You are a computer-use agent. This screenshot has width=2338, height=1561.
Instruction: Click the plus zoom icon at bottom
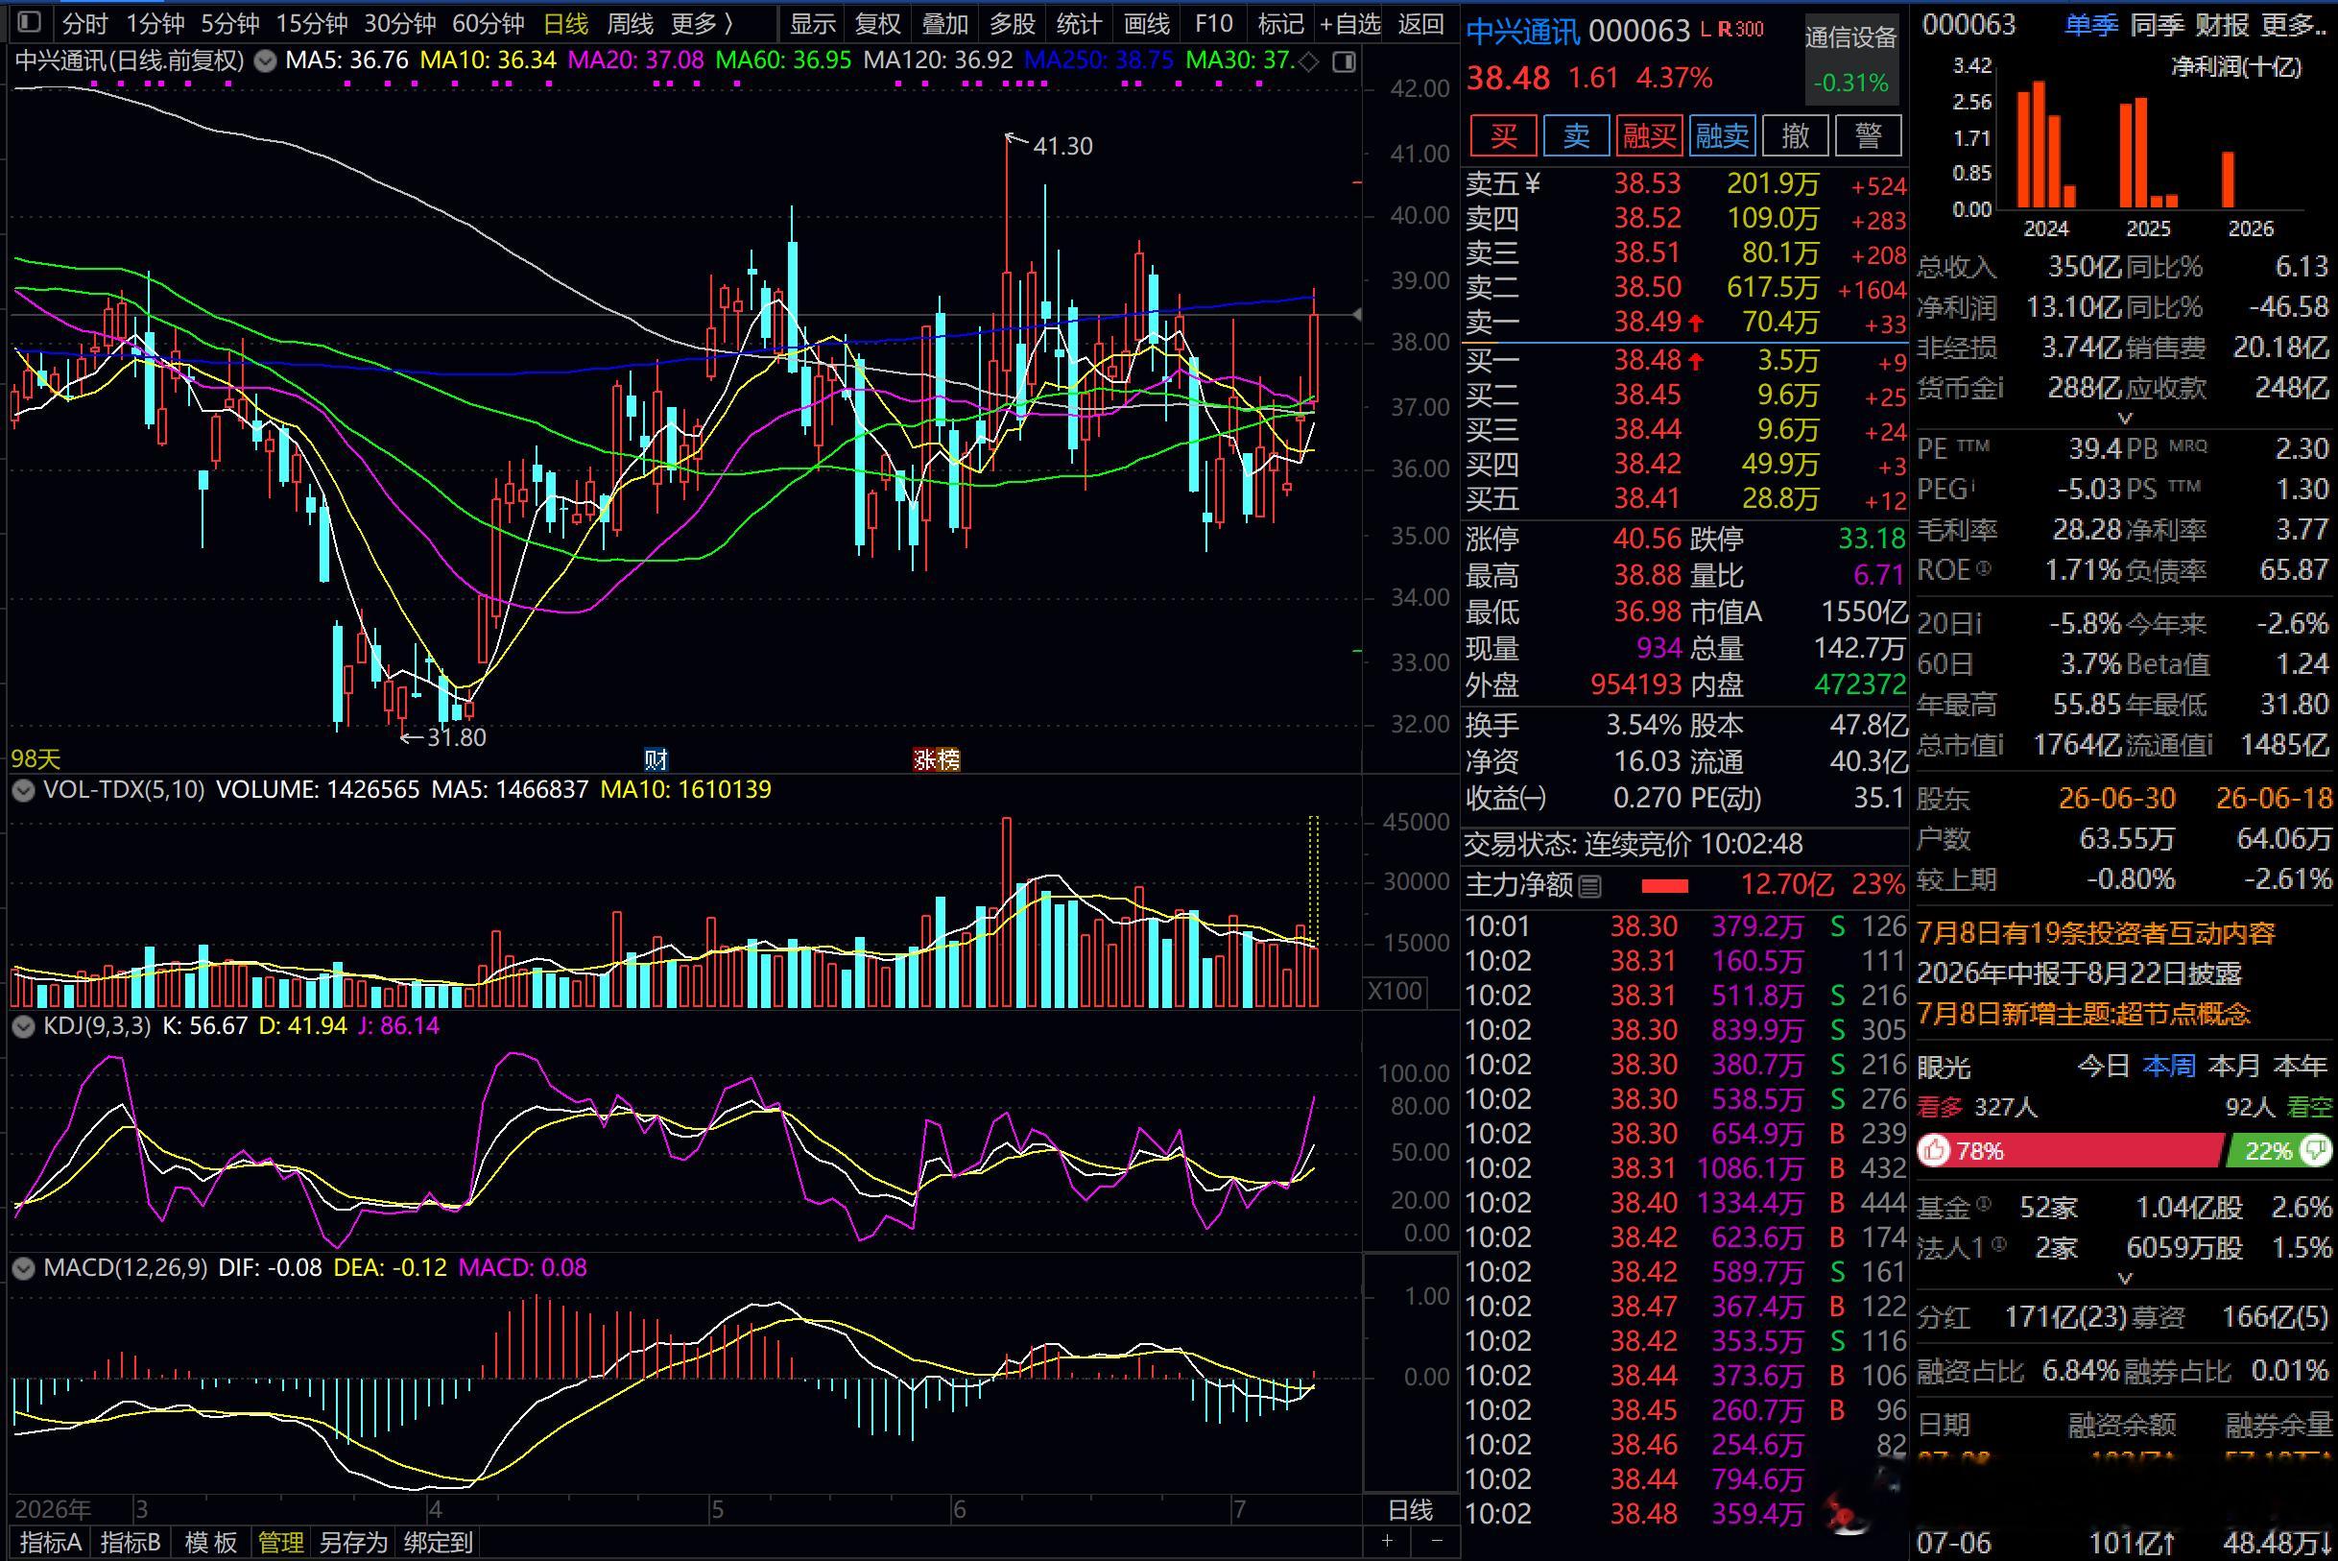[x=1389, y=1541]
